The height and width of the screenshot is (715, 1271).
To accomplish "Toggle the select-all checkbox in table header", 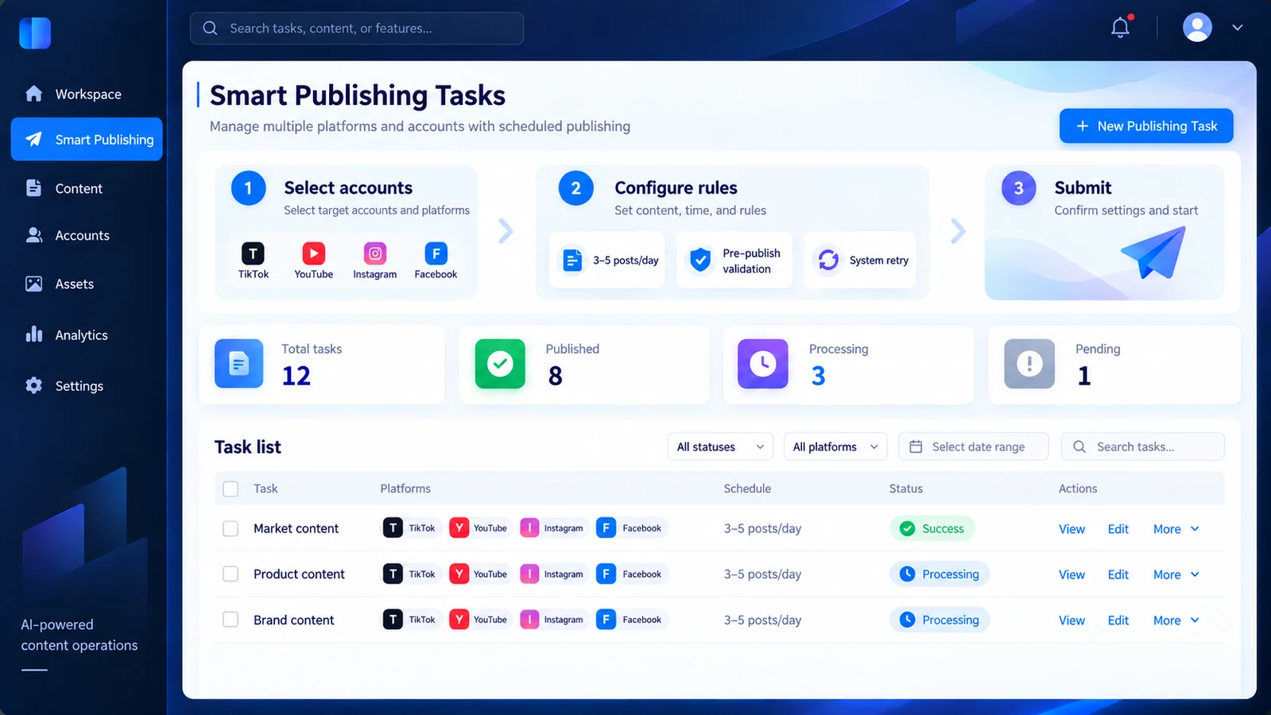I will 231,489.
